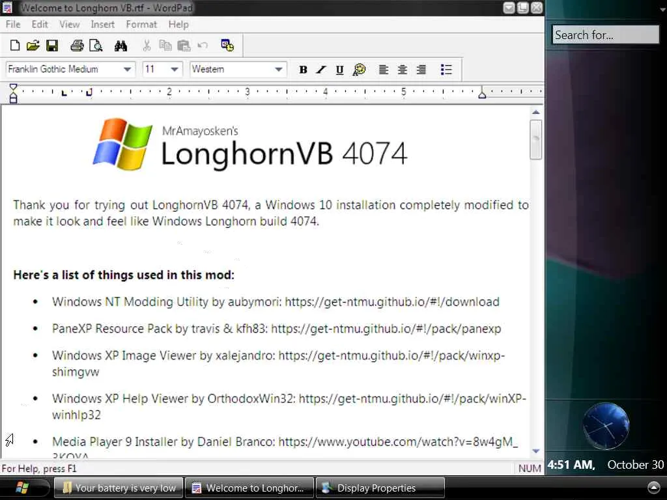Print the document using the printer icon

[x=77, y=46]
